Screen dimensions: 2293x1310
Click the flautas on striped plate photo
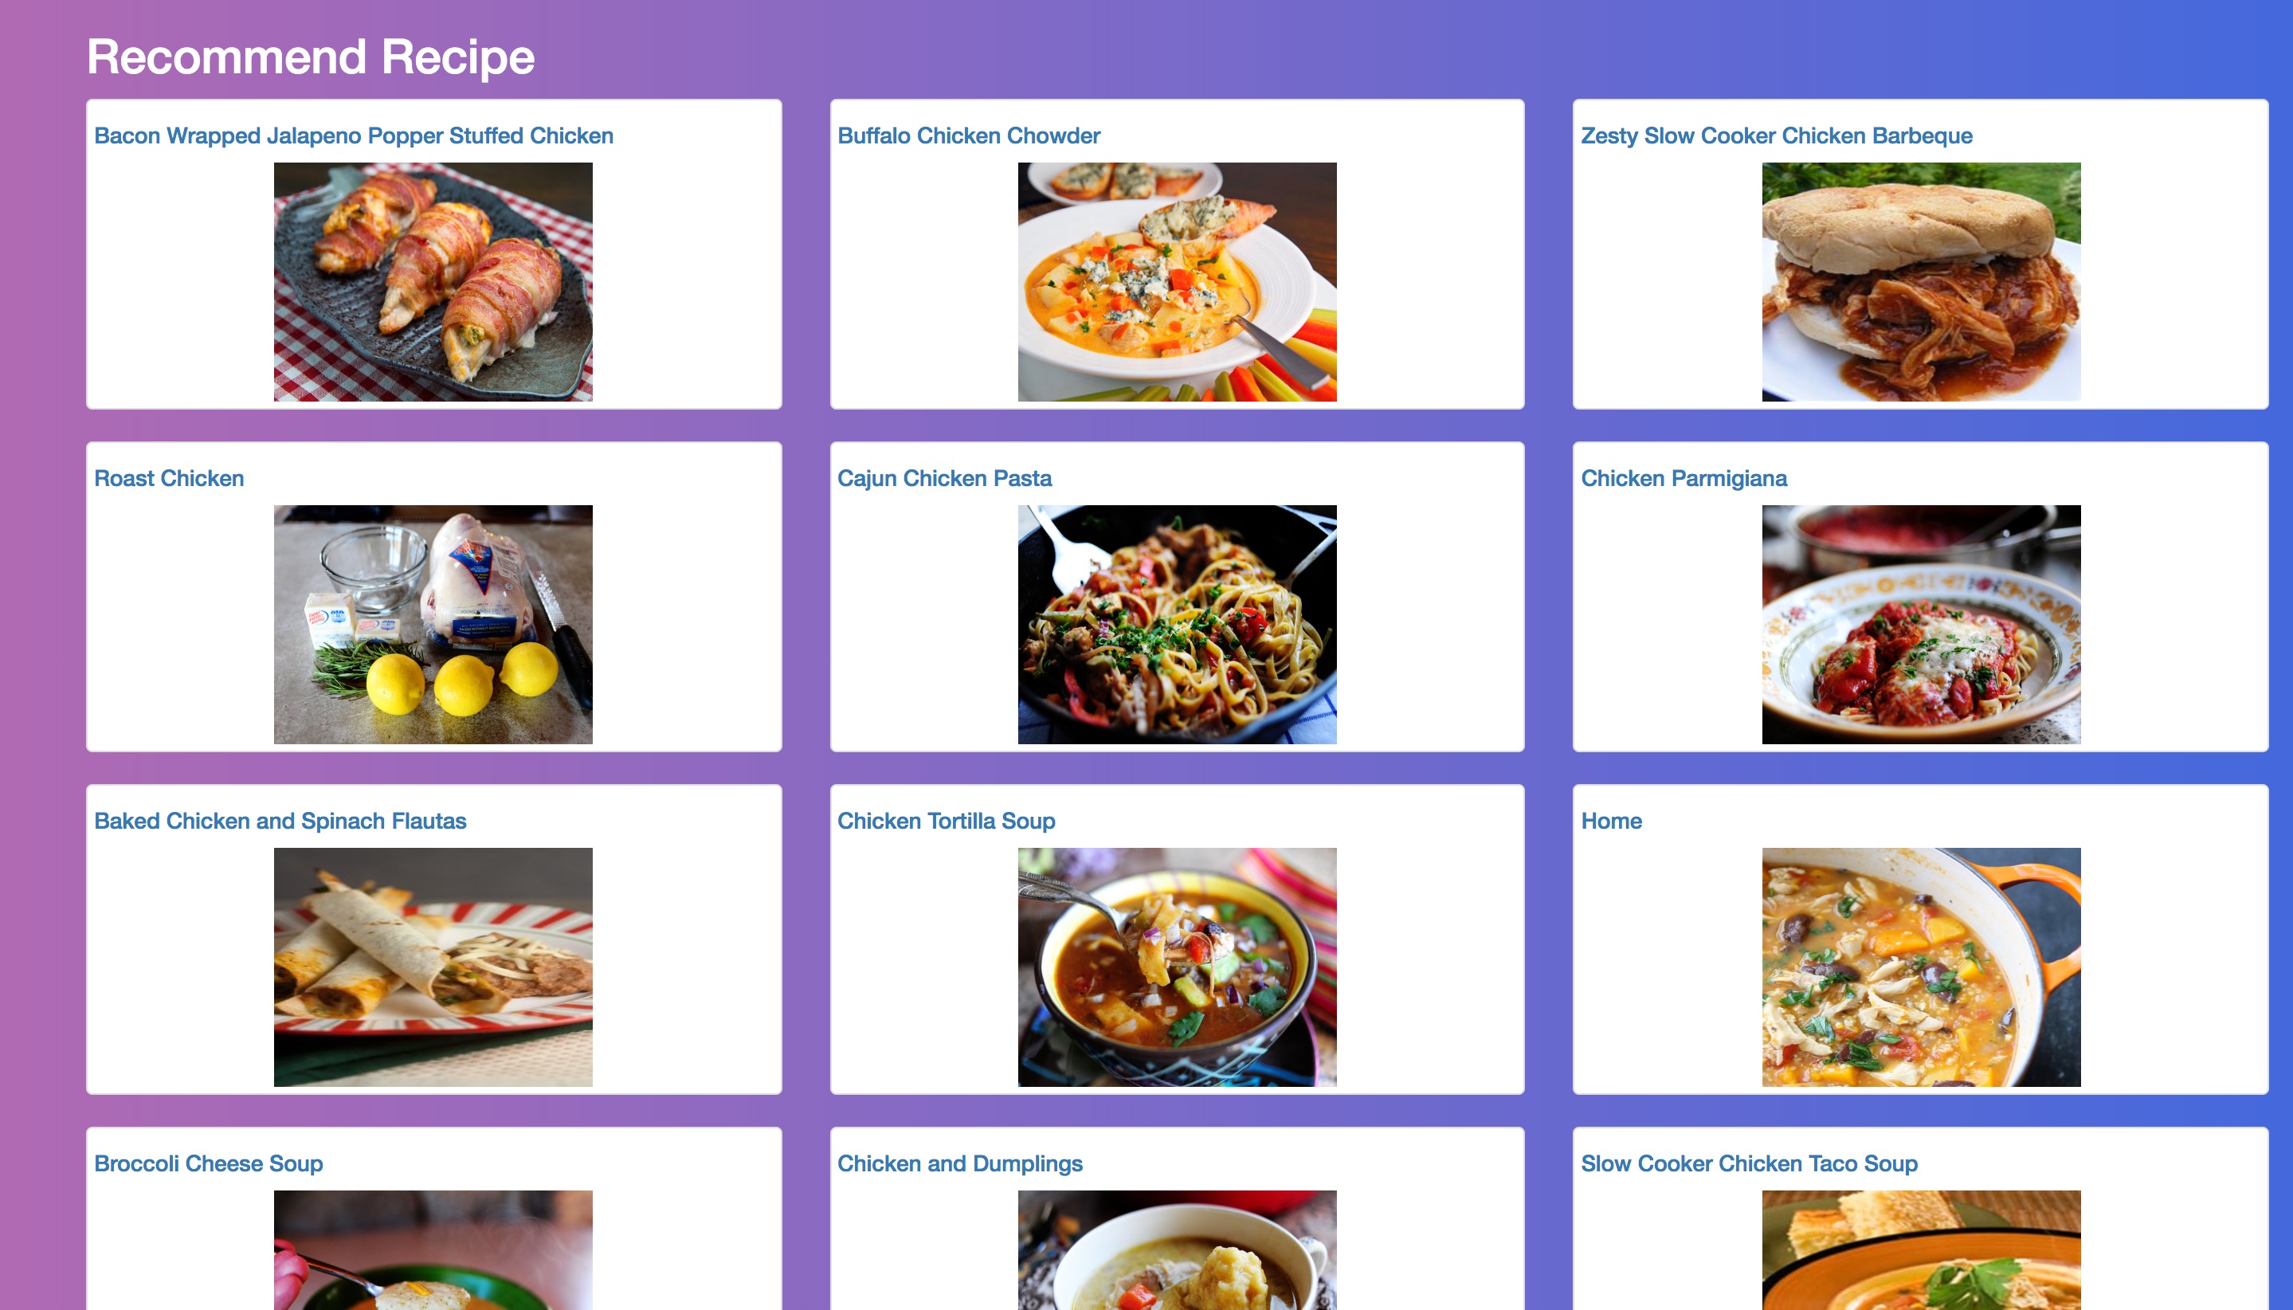(433, 967)
